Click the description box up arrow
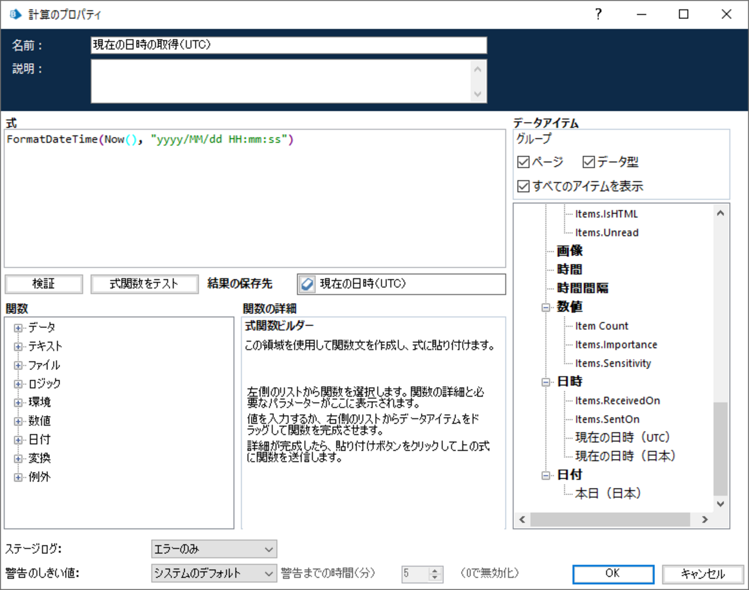749x590 pixels. coord(477,69)
